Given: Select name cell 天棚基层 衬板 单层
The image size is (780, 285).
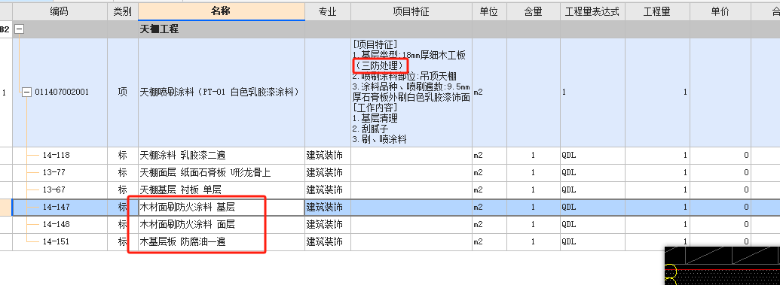Looking at the screenshot, I should tap(222, 189).
